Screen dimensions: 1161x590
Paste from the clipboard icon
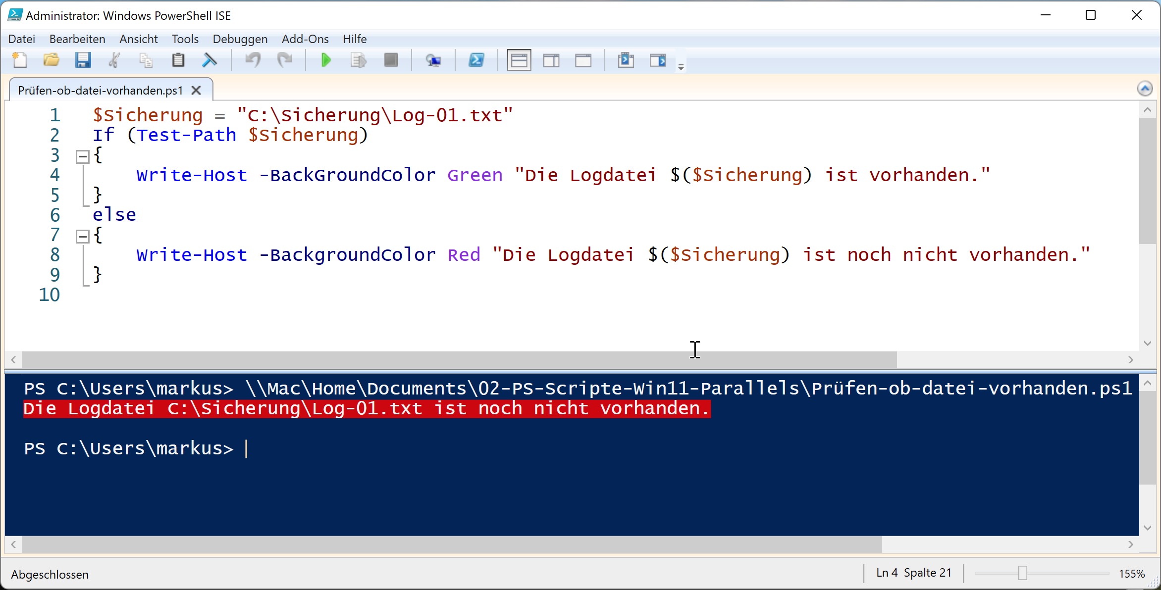(178, 60)
